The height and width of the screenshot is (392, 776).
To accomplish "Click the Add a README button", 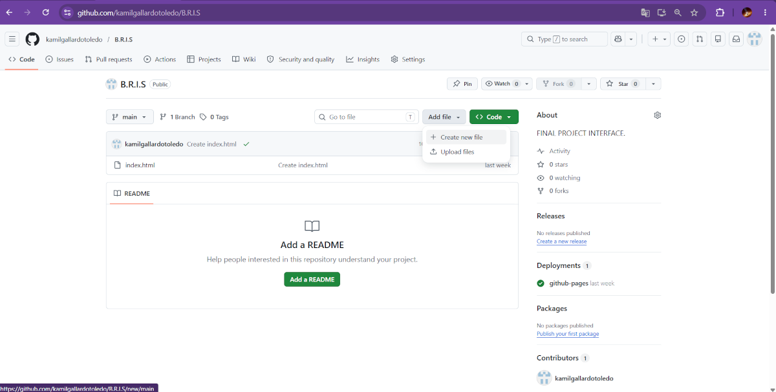I will tap(312, 280).
